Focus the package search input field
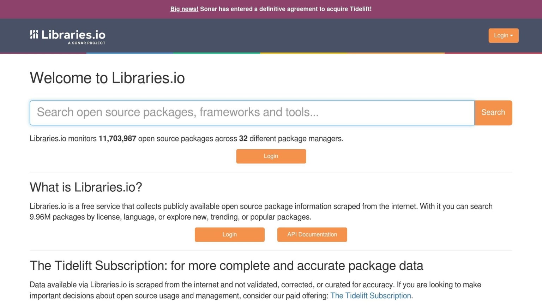The image size is (542, 305). [x=252, y=113]
